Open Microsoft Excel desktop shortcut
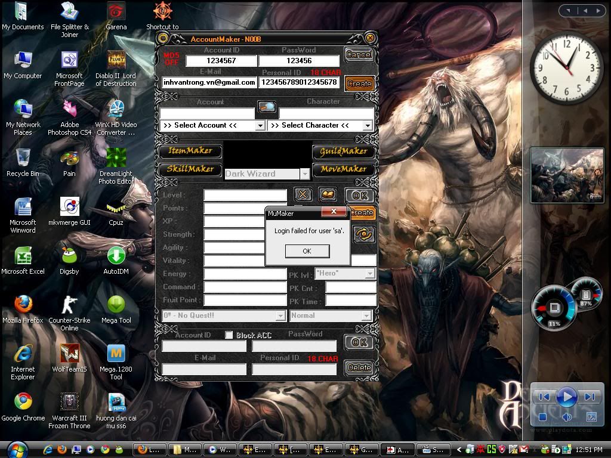 (23, 261)
